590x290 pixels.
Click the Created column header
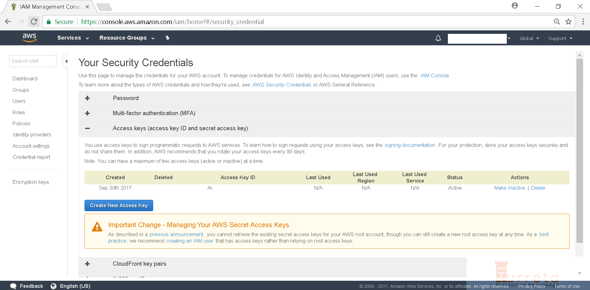point(115,177)
